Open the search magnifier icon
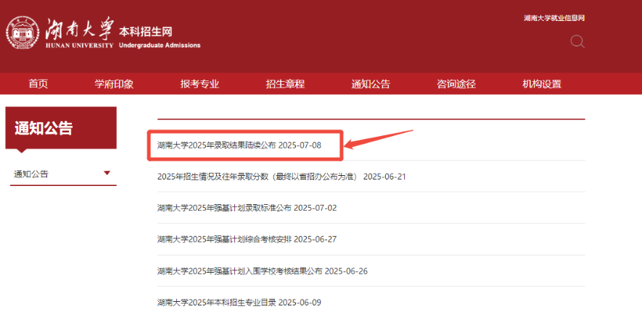 click(577, 42)
